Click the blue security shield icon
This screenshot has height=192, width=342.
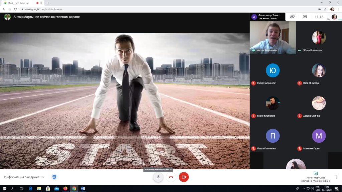[54, 177]
